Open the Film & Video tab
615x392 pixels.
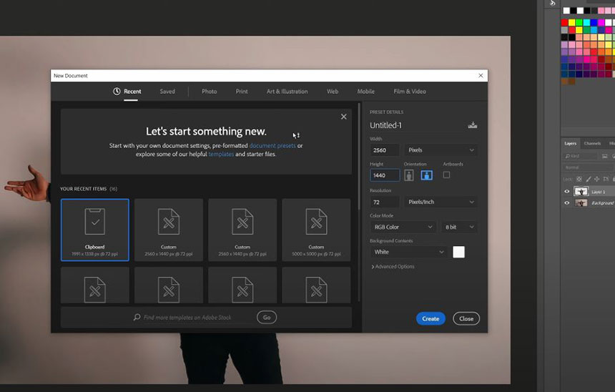(x=410, y=92)
